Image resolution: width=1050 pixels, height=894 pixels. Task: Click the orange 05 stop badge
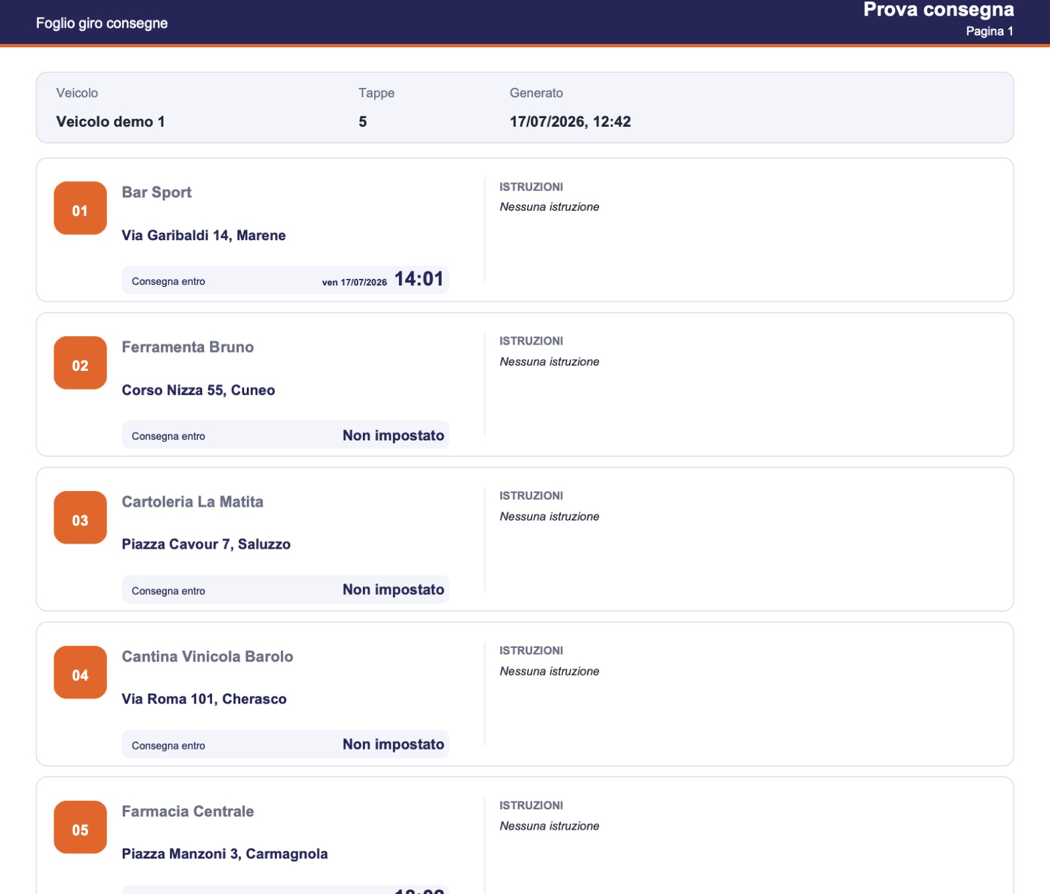coord(80,827)
